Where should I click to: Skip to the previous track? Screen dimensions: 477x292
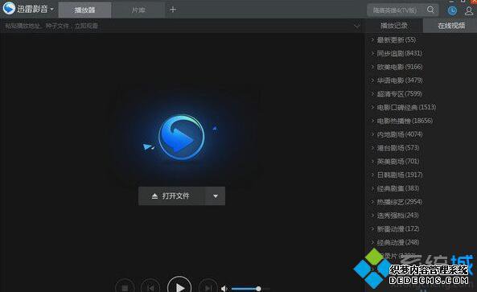click(150, 287)
